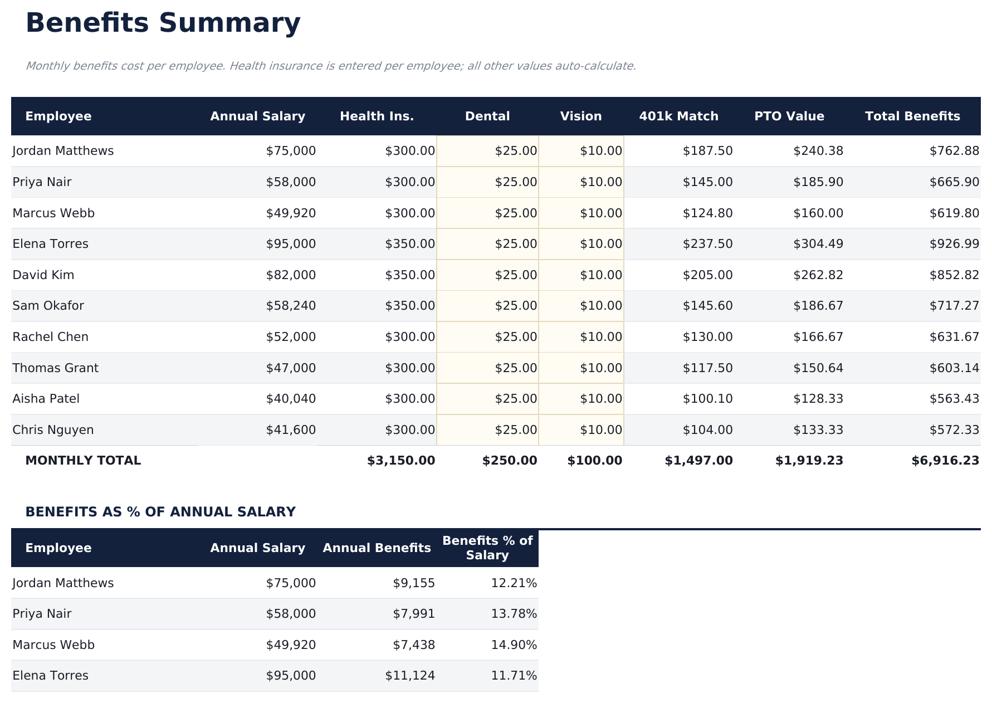Click the 401k Match header

[x=679, y=116]
